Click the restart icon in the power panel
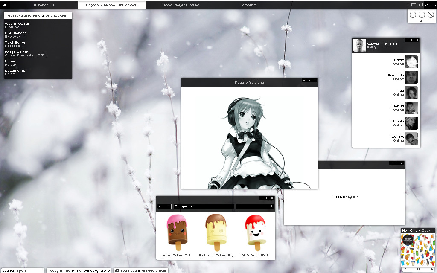The width and height of the screenshot is (437, 273). [x=422, y=15]
